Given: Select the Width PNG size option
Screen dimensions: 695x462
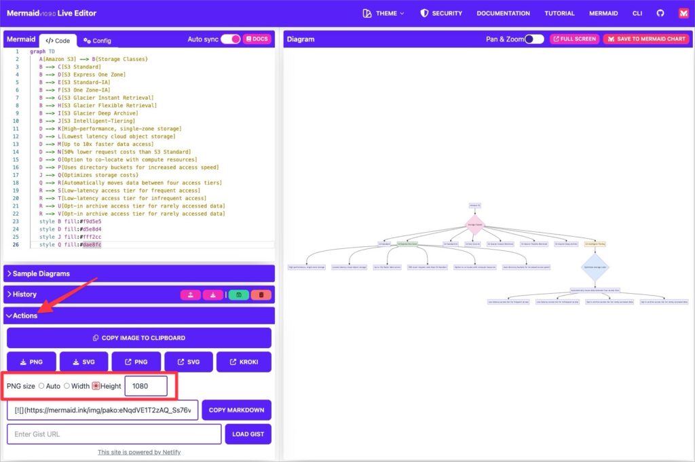Looking at the screenshot, I should point(67,386).
